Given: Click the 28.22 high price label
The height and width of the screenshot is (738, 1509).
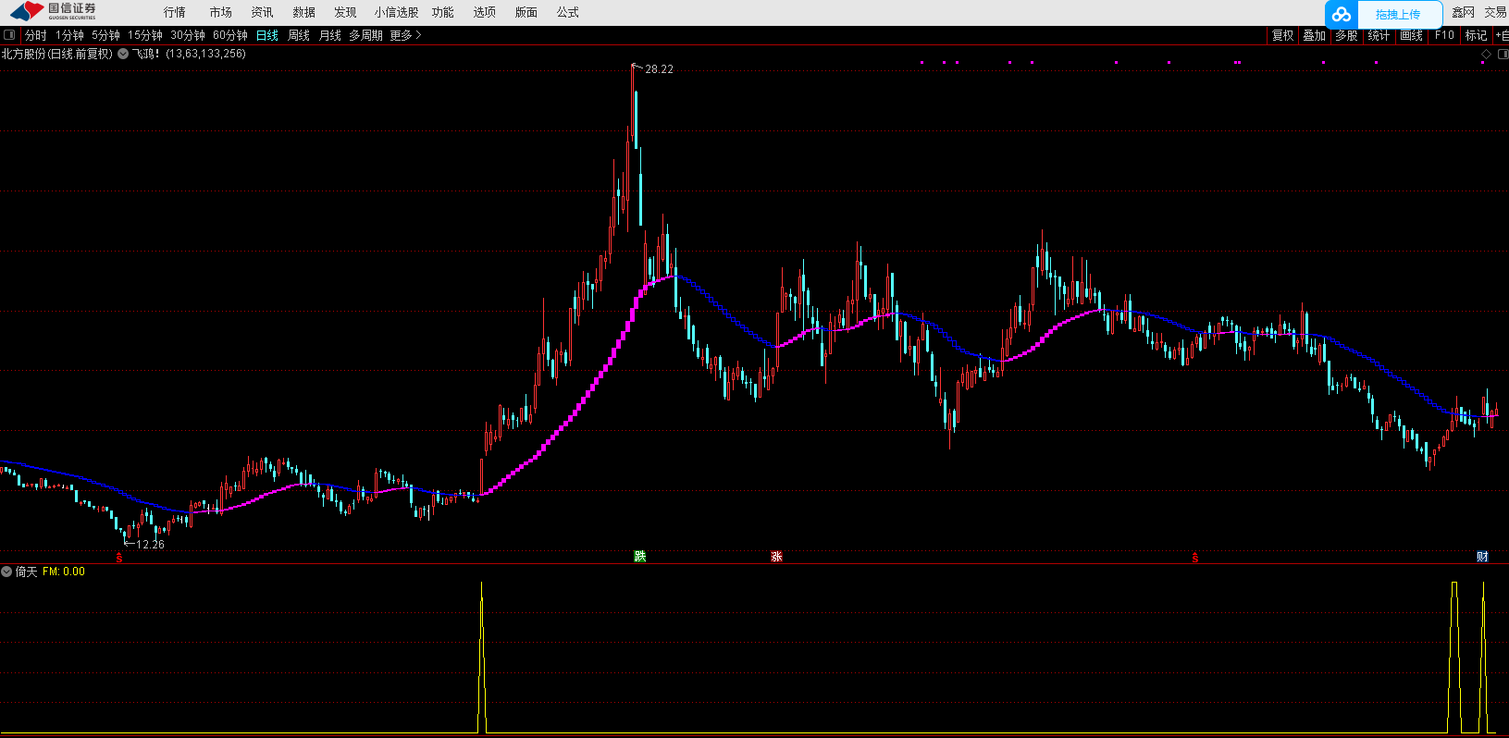Looking at the screenshot, I should (659, 69).
